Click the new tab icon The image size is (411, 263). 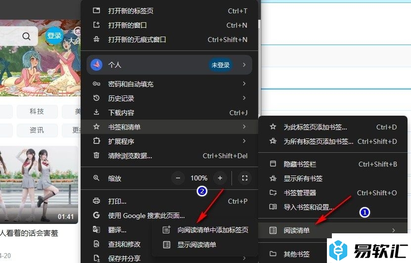pyautogui.click(x=96, y=11)
